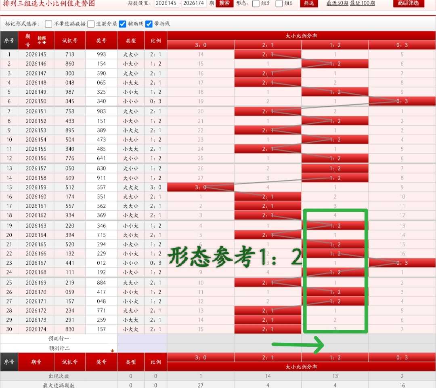Click the 预测行二 label
This screenshot has height=388, width=436.
coord(59,348)
